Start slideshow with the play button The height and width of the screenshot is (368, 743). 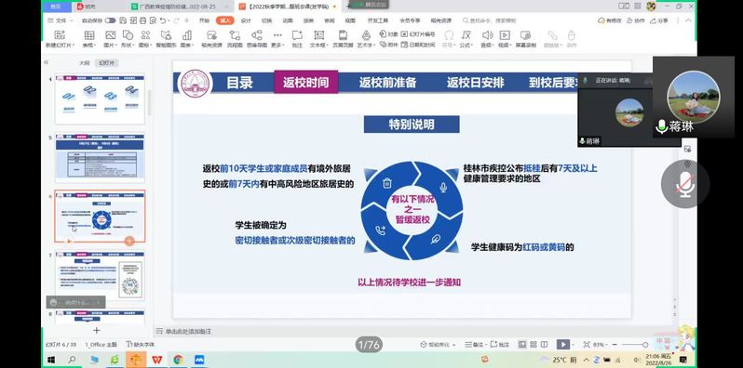[563, 345]
